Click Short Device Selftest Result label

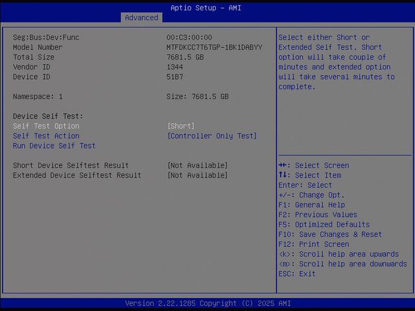point(71,166)
